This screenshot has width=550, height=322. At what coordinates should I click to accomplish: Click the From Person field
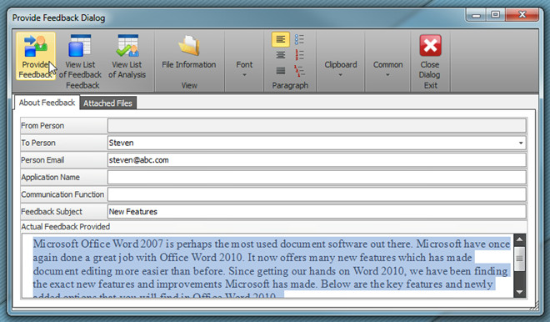click(317, 126)
